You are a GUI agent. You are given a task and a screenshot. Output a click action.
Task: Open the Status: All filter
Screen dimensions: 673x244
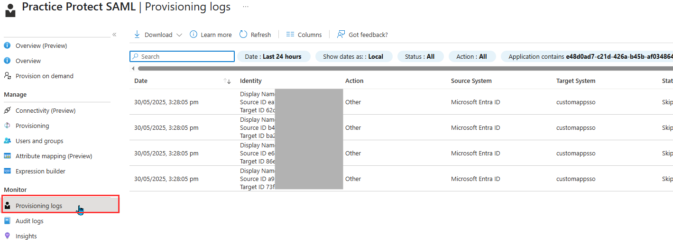click(x=420, y=56)
